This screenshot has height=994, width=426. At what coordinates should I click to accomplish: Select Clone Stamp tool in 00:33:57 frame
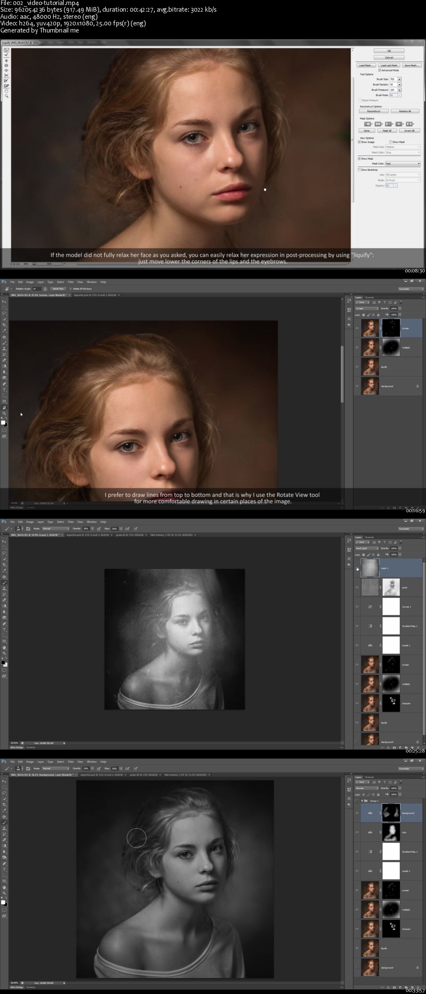4,828
